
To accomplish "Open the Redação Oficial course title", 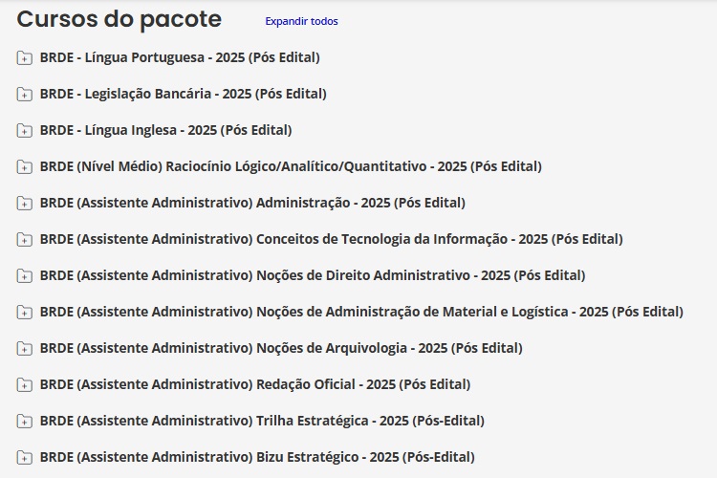I will 255,384.
